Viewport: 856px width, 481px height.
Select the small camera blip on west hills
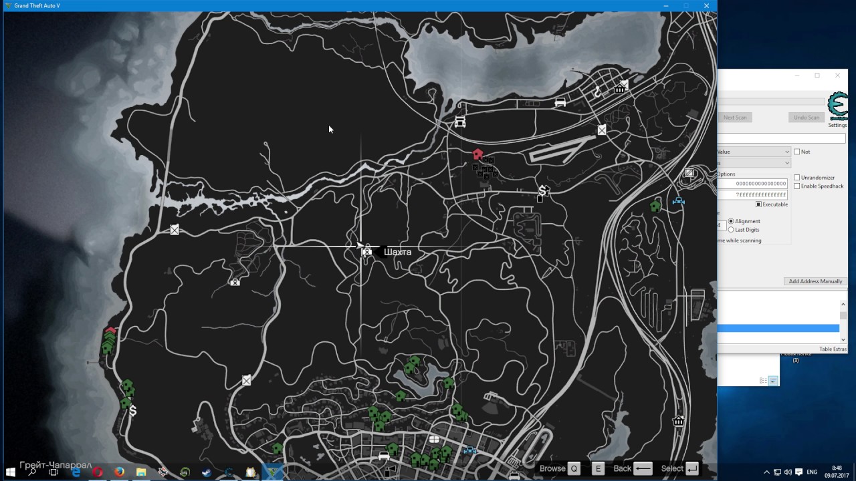click(235, 282)
